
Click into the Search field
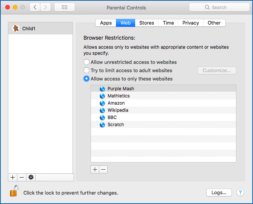(219, 7)
